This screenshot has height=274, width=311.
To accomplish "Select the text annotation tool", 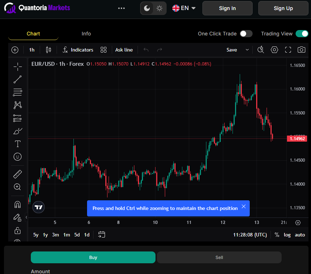I will (17, 144).
